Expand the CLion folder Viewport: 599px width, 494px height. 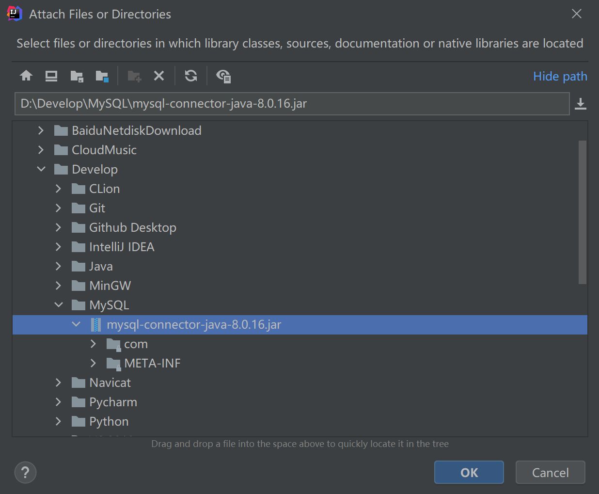58,189
